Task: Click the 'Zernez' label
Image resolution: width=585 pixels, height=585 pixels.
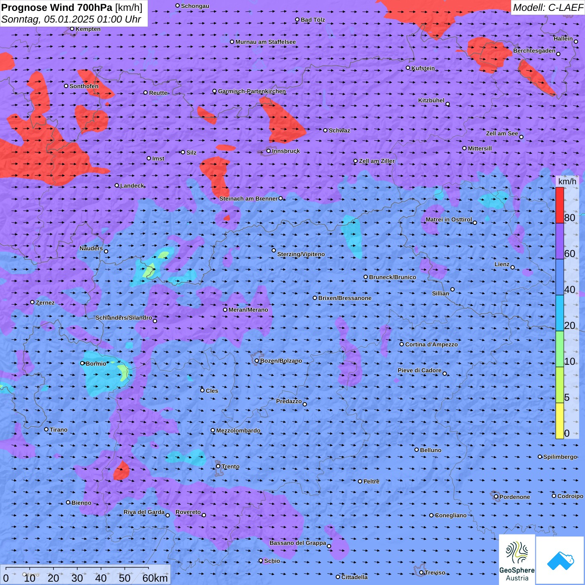Action: point(45,303)
